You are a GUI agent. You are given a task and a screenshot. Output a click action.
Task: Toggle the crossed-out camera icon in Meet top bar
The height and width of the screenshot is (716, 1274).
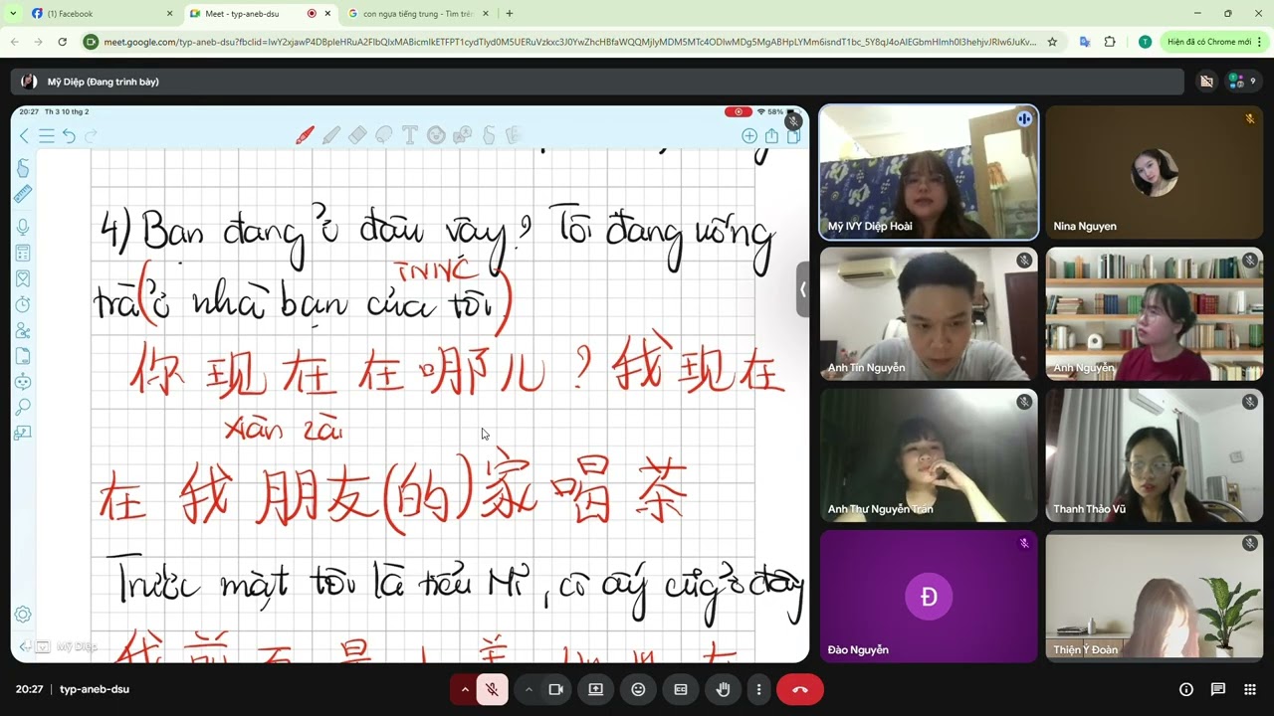[x=1206, y=82]
